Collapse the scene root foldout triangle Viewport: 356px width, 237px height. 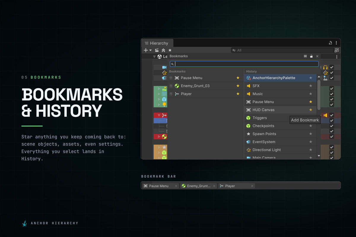pyautogui.click(x=154, y=57)
